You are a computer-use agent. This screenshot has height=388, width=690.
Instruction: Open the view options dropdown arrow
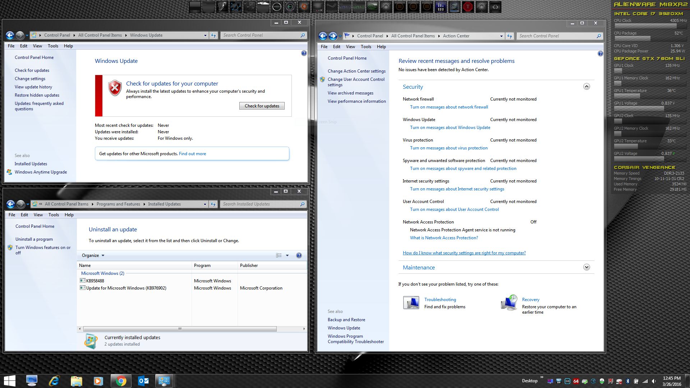point(287,255)
